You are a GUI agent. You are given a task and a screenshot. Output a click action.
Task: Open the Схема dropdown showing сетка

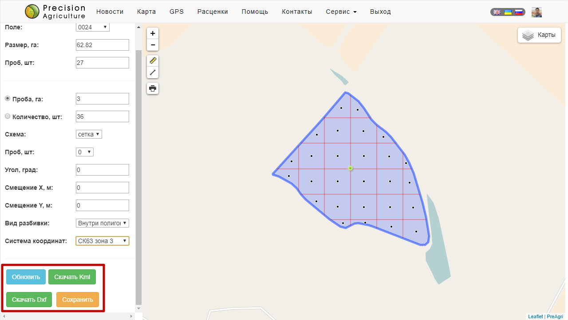point(89,134)
